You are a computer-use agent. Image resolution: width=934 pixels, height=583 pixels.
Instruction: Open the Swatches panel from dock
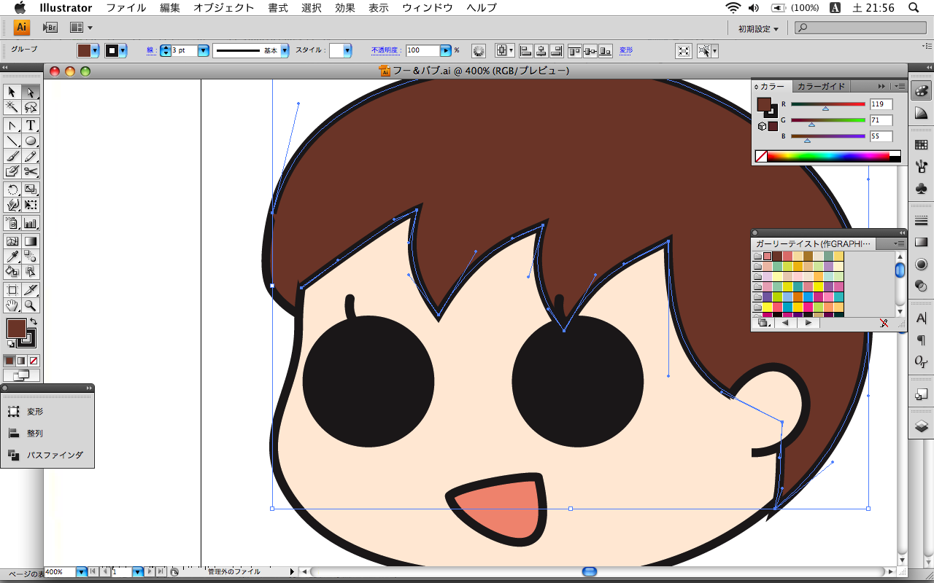[921, 144]
